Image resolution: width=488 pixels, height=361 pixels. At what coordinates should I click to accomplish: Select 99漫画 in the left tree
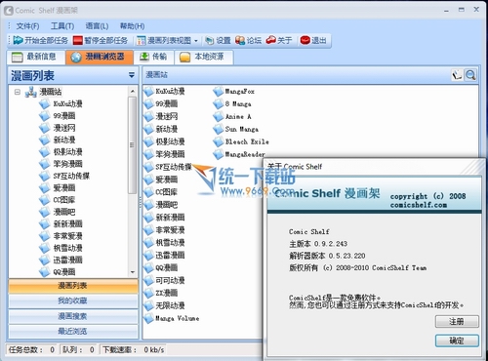tap(64, 116)
